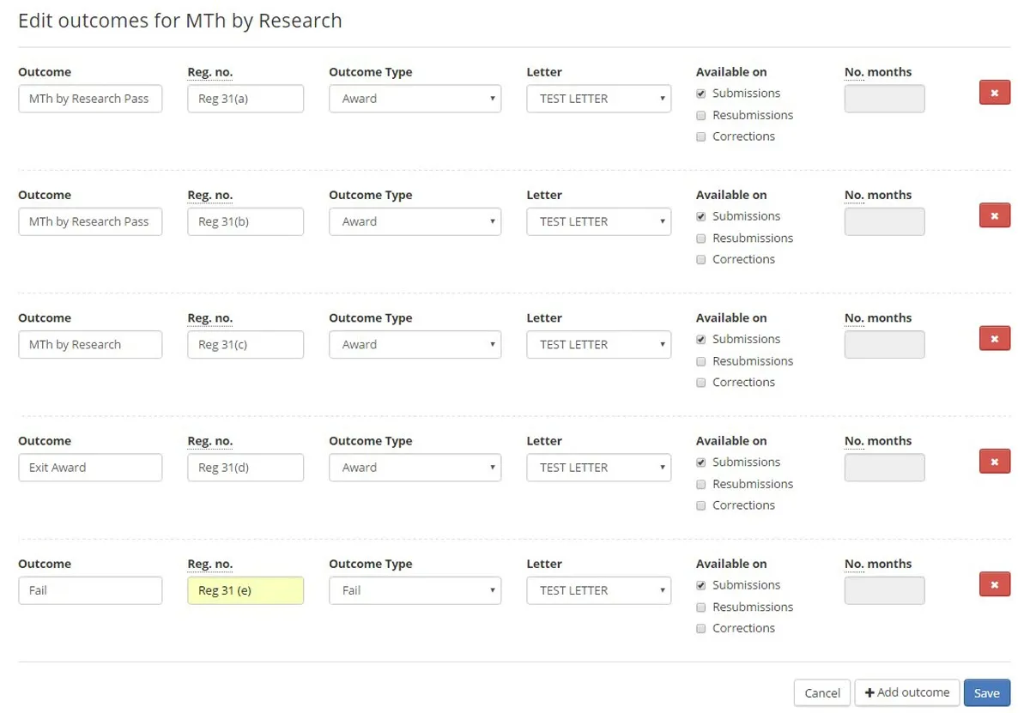Click No. months field for Reg 31(a)
Viewport: 1030px width, 713px height.
[884, 99]
